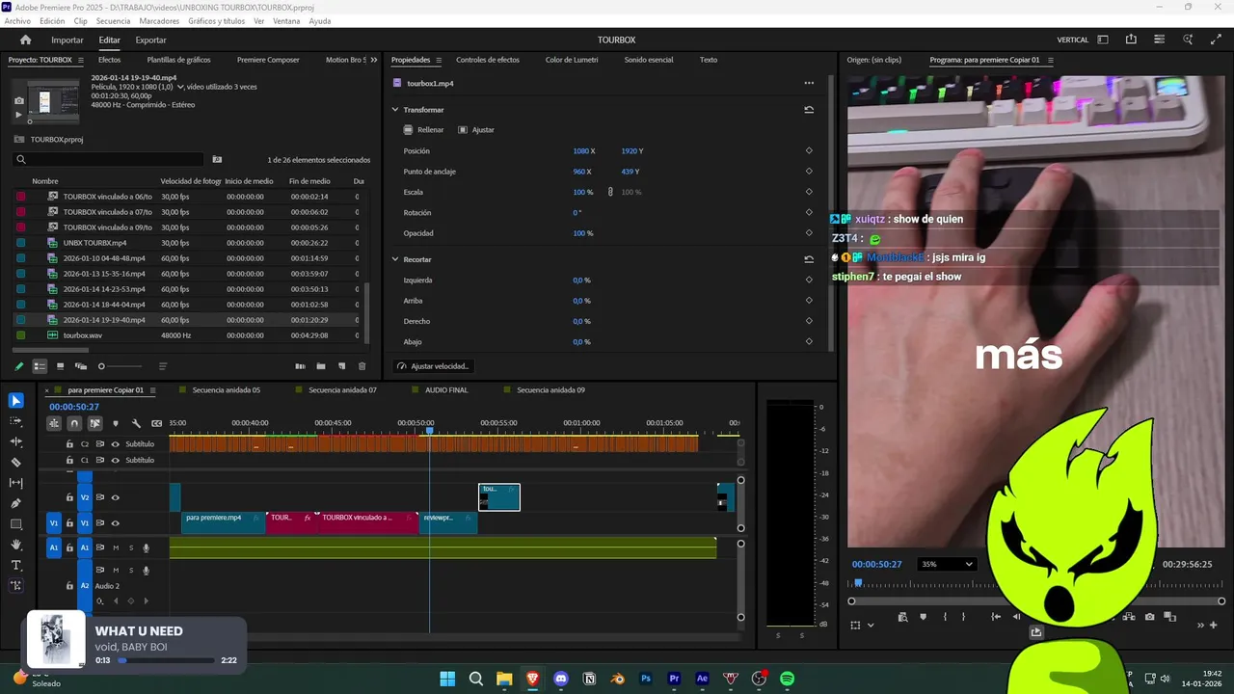Open timeline display settings wrench
The width and height of the screenshot is (1234, 694).
(136, 423)
